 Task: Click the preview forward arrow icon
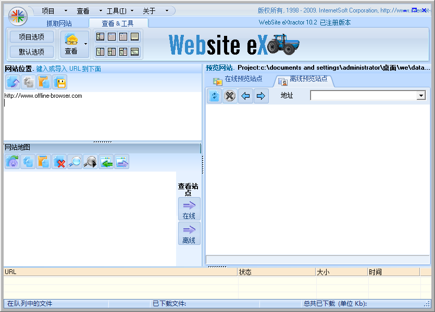261,96
